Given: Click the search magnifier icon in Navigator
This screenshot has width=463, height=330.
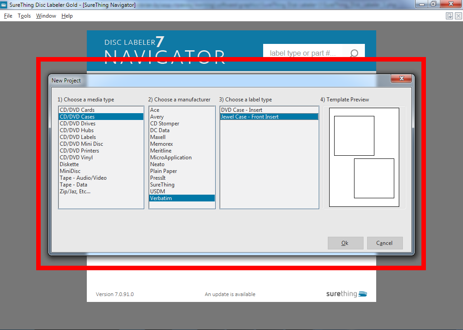Looking at the screenshot, I should [354, 53].
